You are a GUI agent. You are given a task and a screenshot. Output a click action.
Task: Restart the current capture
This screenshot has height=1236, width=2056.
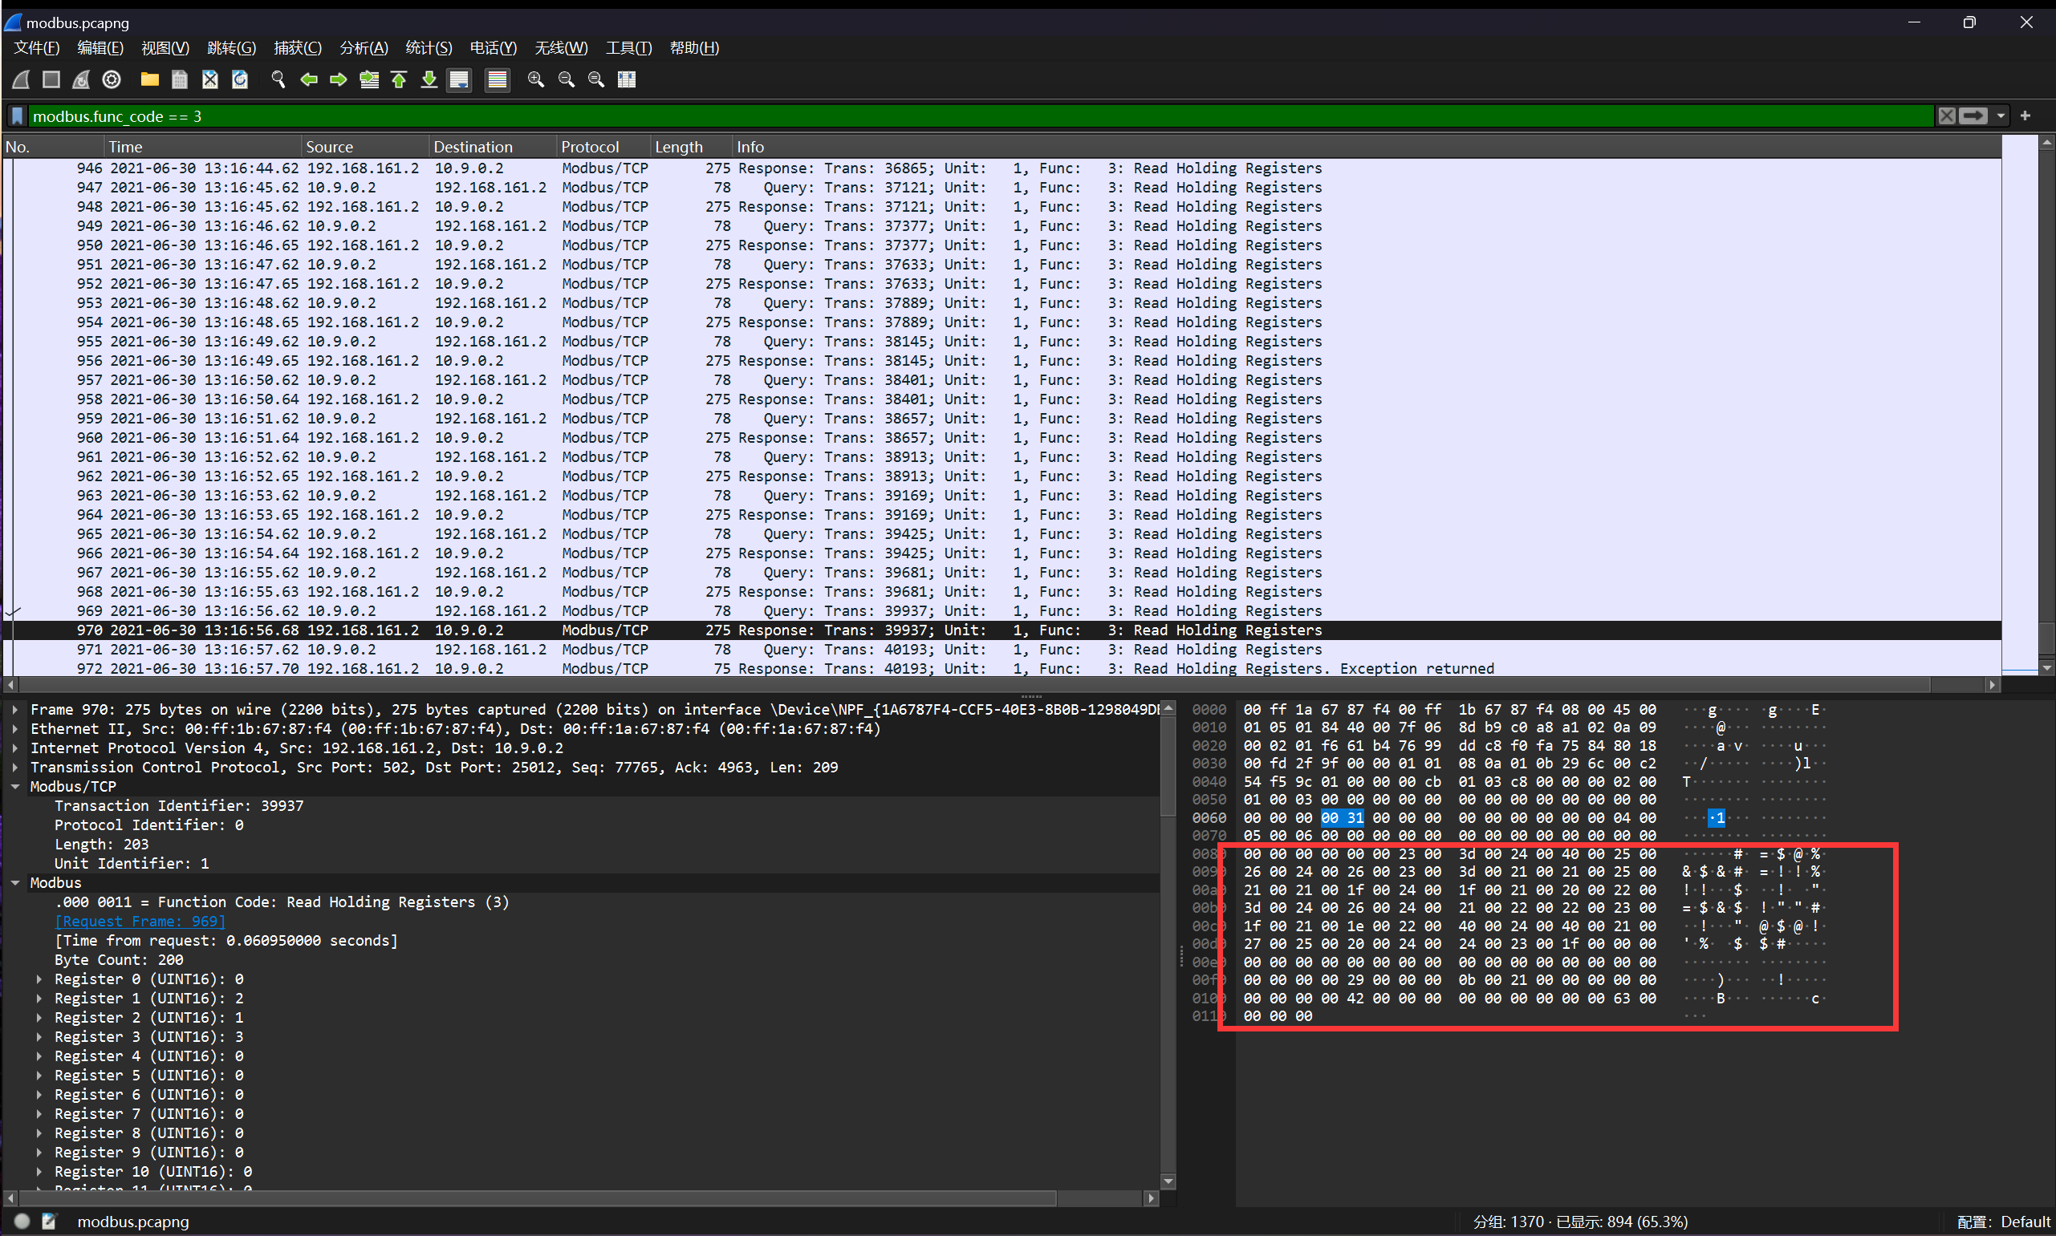click(82, 79)
